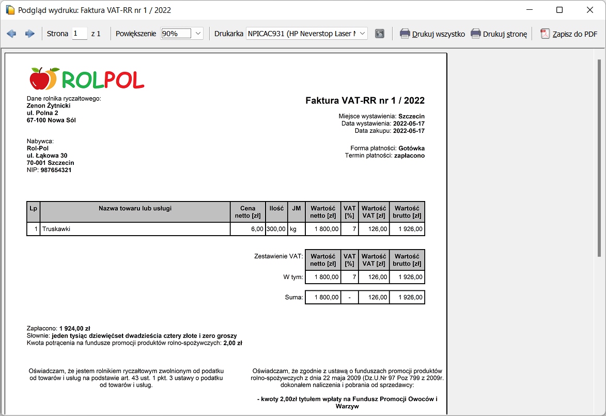Viewport: 606px width, 416px height.
Task: Click the ROLPOL logo on the invoice
Action: pyautogui.click(x=87, y=79)
